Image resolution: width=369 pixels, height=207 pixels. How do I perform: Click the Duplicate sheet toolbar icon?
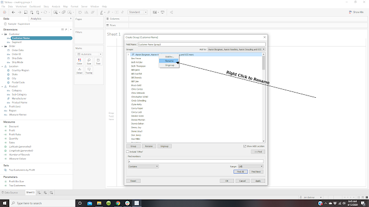pos(63,12)
